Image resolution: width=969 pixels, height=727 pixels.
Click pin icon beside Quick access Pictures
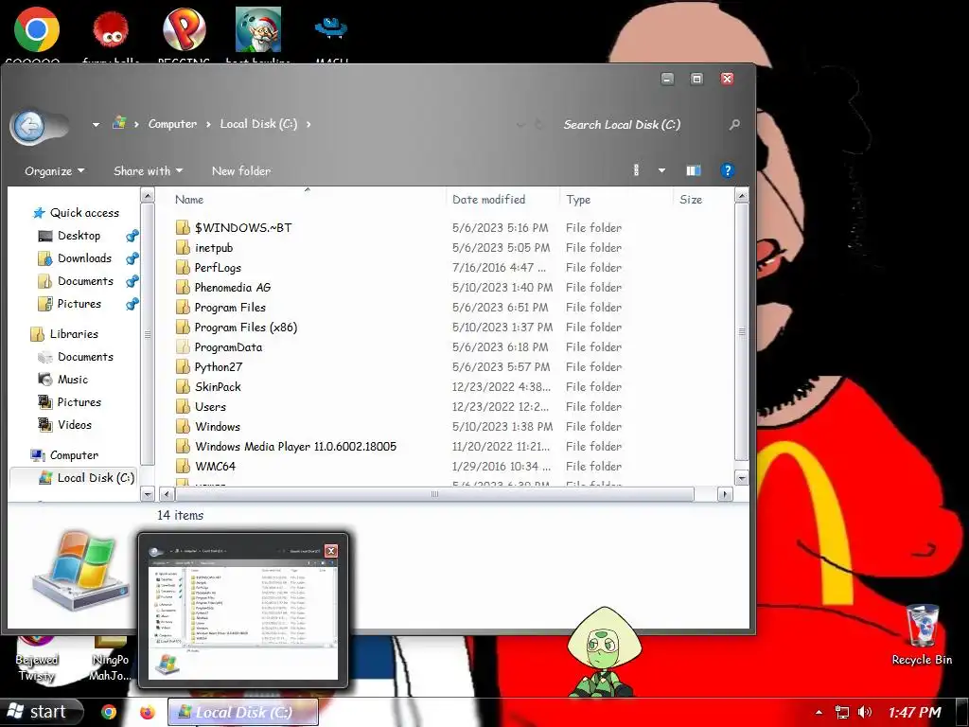coord(132,304)
